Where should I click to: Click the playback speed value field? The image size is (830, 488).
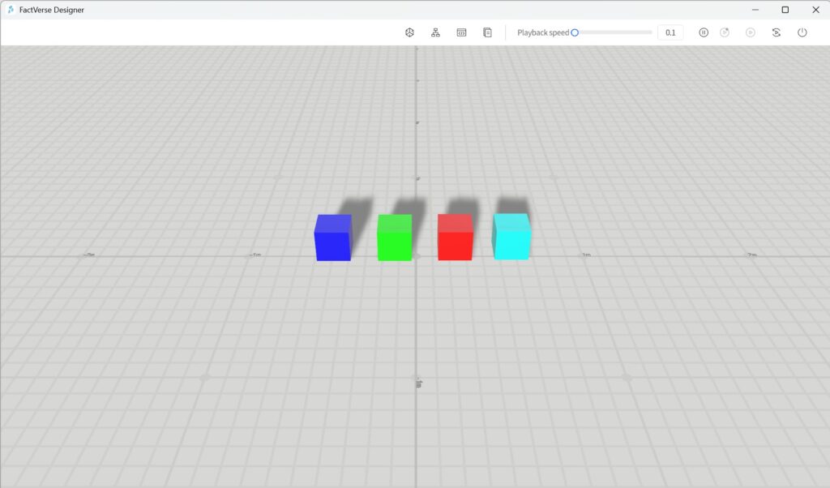[x=670, y=32]
